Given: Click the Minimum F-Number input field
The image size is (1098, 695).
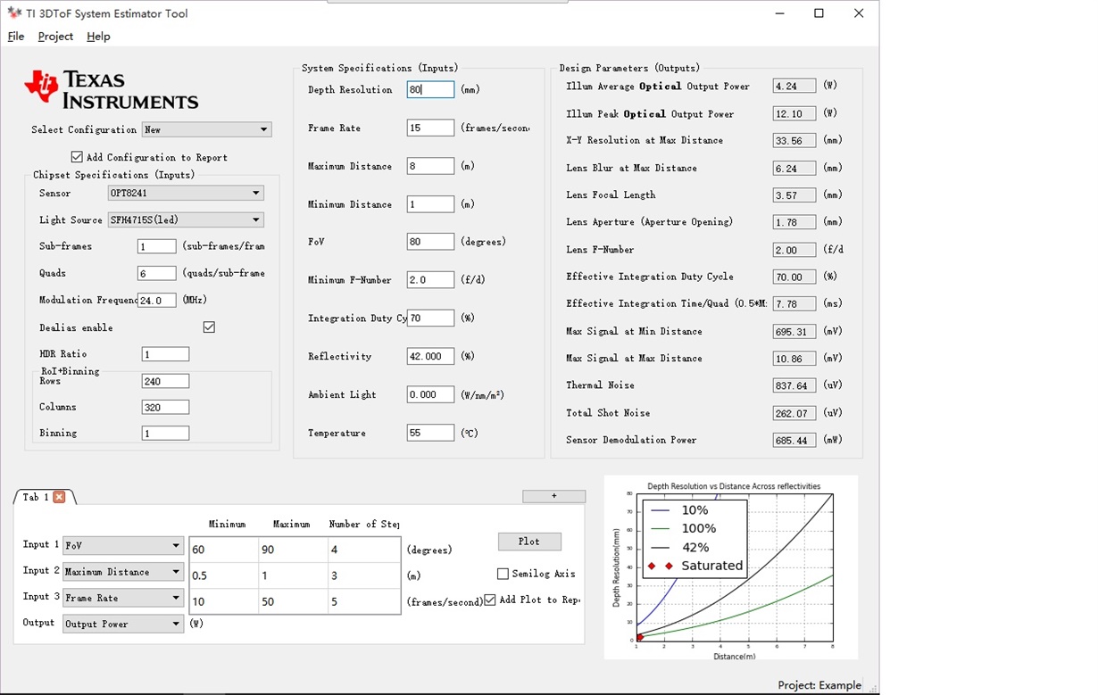Looking at the screenshot, I should [430, 280].
